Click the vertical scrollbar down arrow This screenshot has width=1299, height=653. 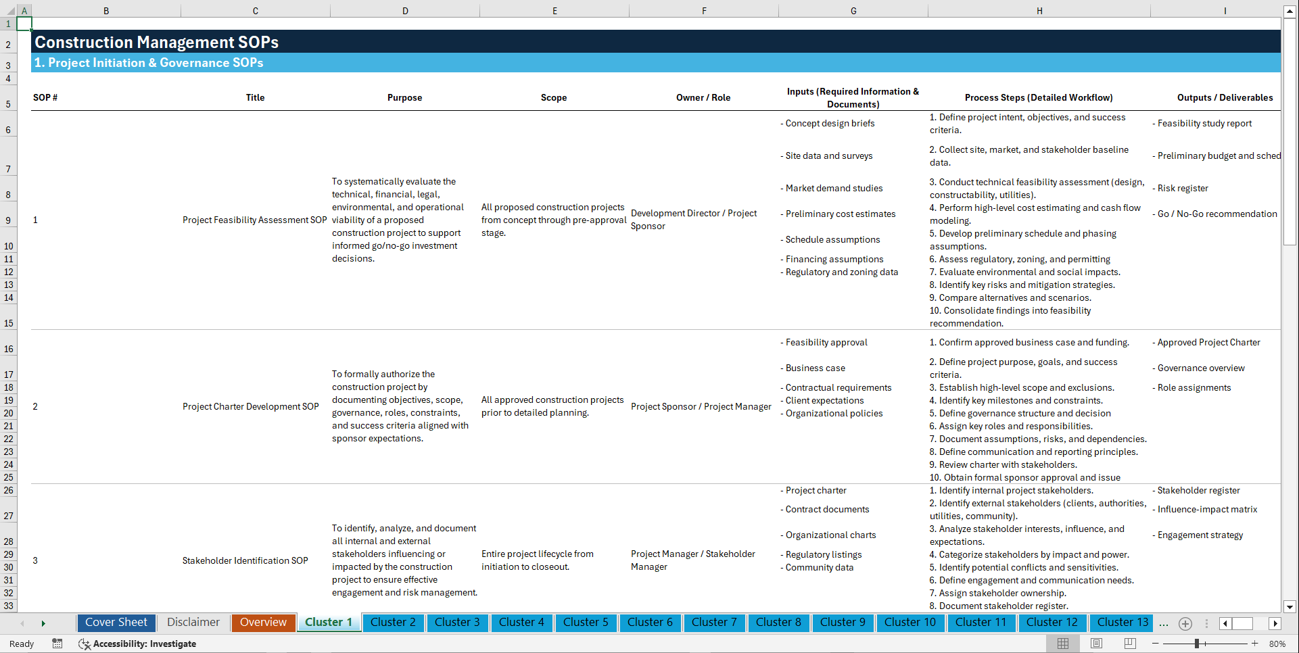1291,607
